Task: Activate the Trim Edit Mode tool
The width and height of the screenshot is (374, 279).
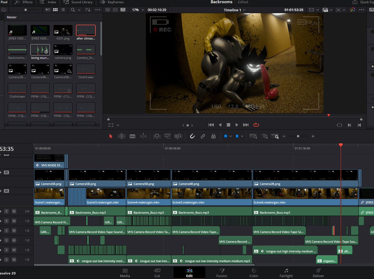Action: pos(122,136)
